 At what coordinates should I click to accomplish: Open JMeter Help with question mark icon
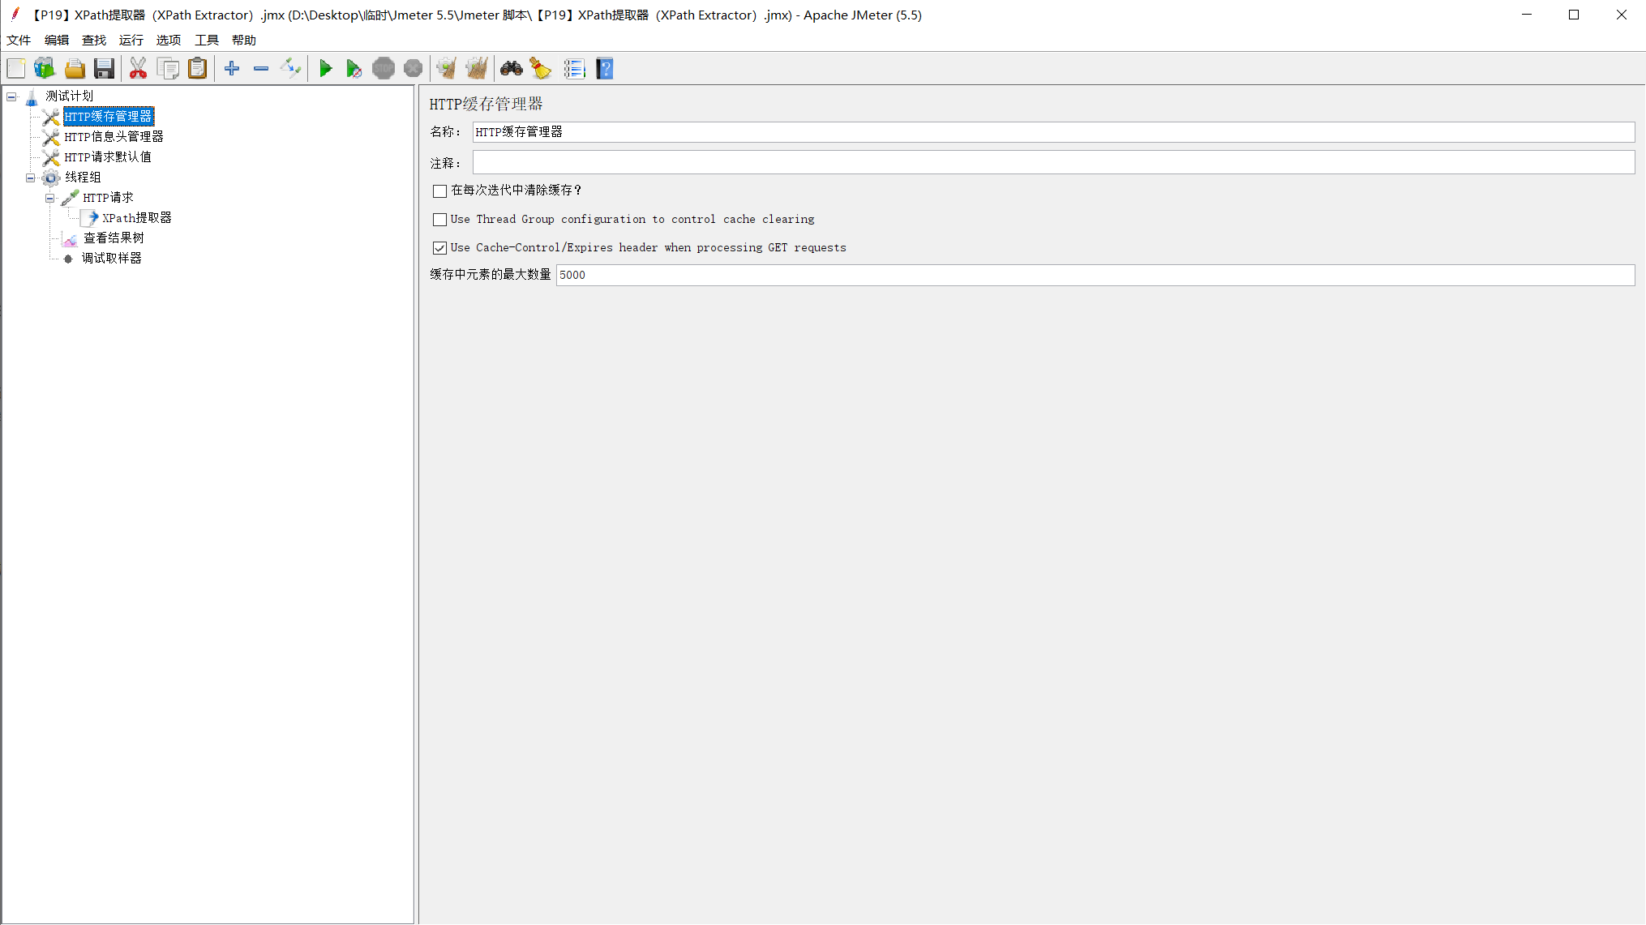(604, 68)
